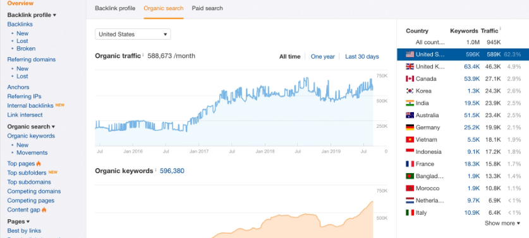
Task: Click the Morocco flag icon
Action: coord(410,188)
